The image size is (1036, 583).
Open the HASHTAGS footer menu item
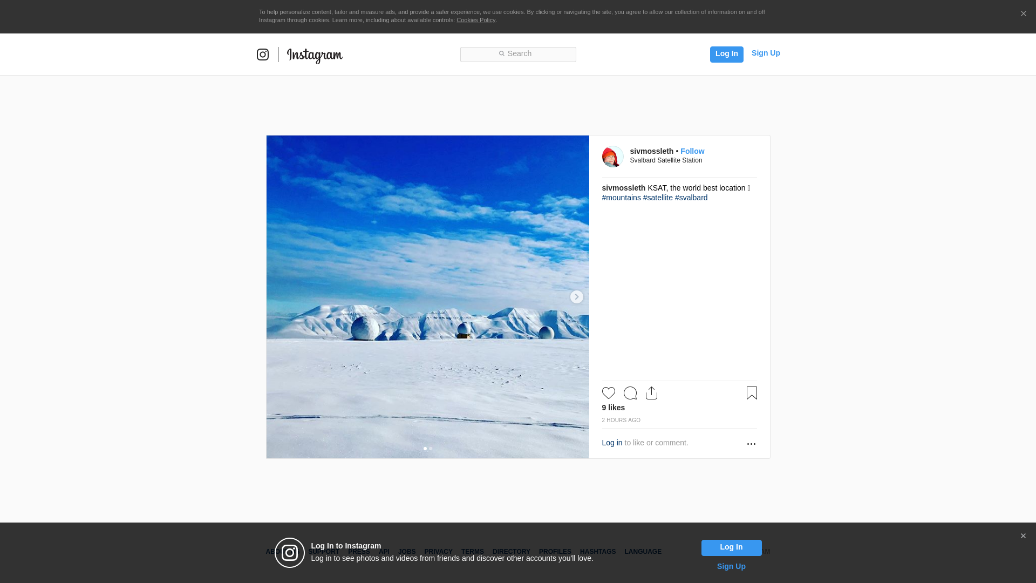pyautogui.click(x=597, y=552)
